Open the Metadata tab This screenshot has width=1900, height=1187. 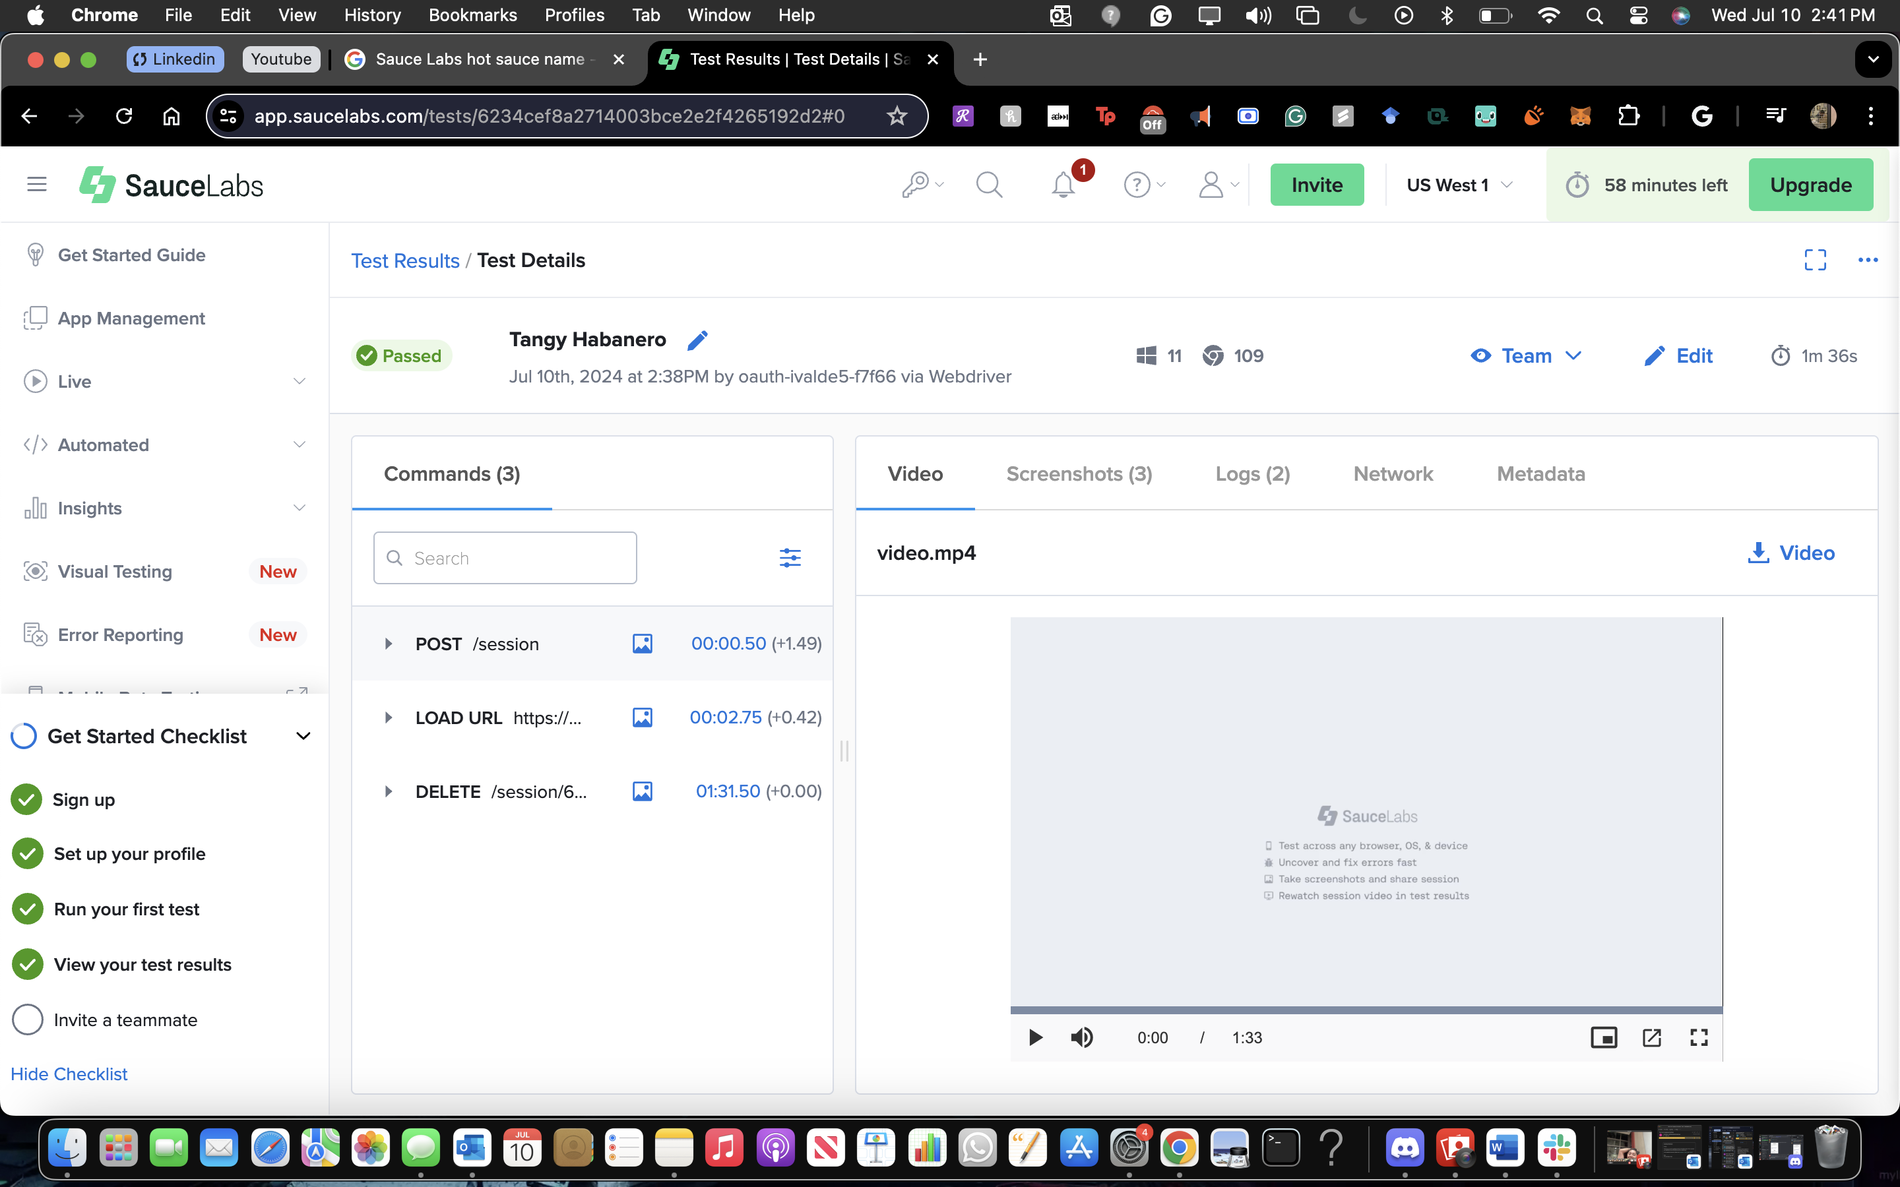(1540, 474)
